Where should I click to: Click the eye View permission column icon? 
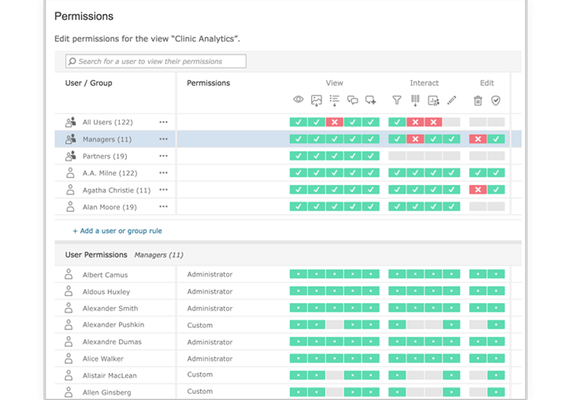[x=298, y=100]
